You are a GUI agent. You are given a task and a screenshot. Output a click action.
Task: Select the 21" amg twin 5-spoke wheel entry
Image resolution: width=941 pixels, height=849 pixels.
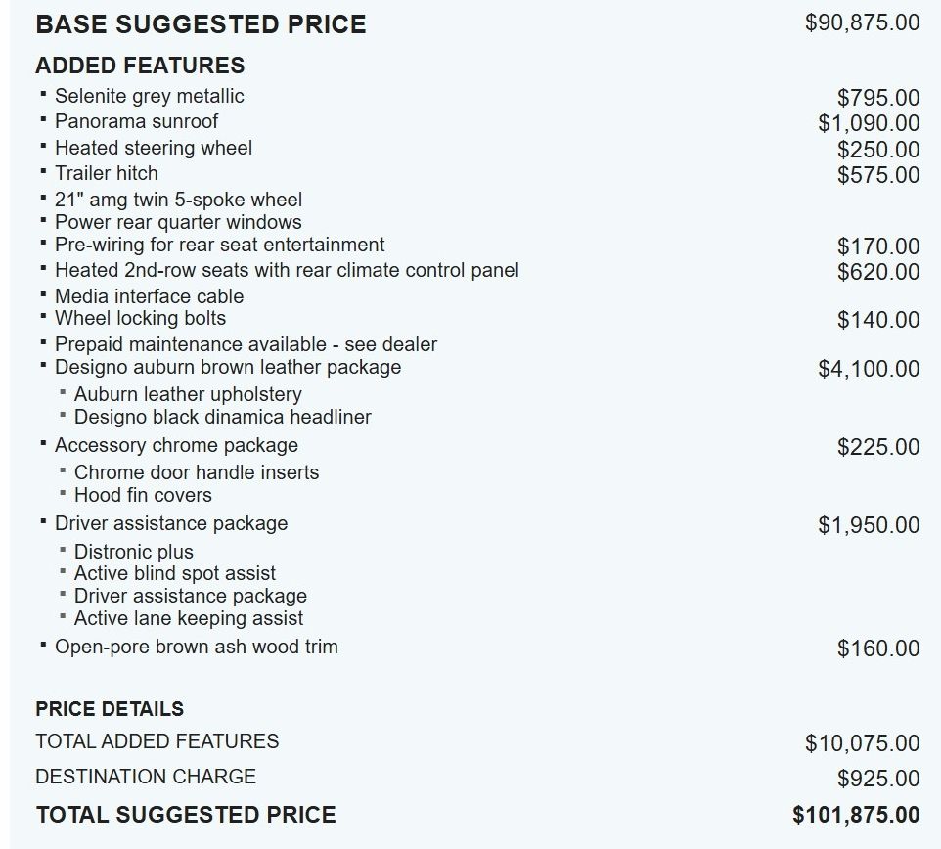[x=178, y=200]
